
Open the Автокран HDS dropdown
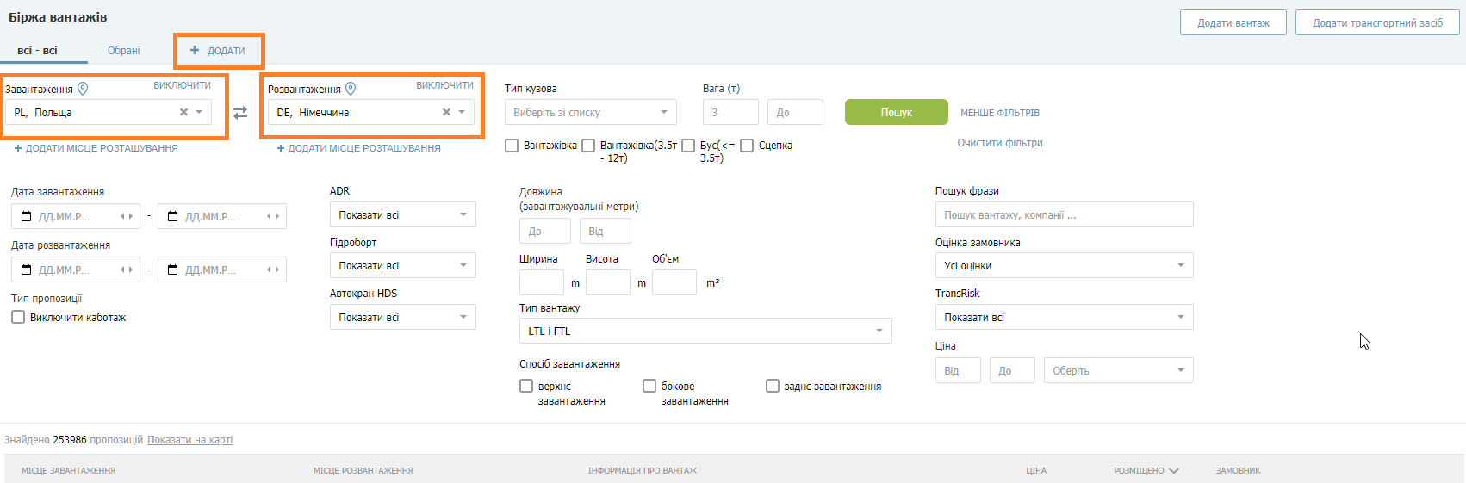click(x=403, y=317)
